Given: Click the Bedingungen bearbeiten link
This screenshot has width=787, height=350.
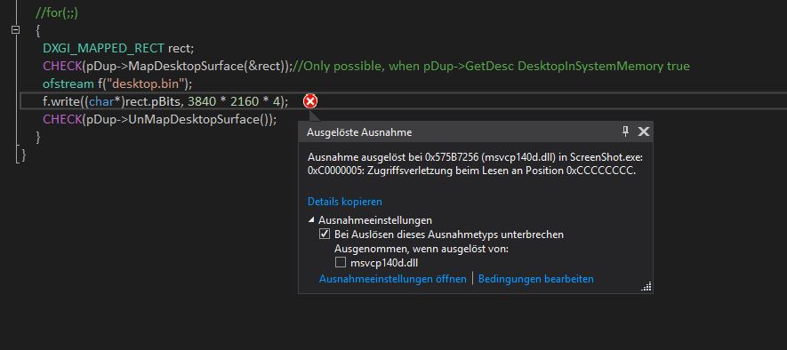Looking at the screenshot, I should (x=536, y=279).
